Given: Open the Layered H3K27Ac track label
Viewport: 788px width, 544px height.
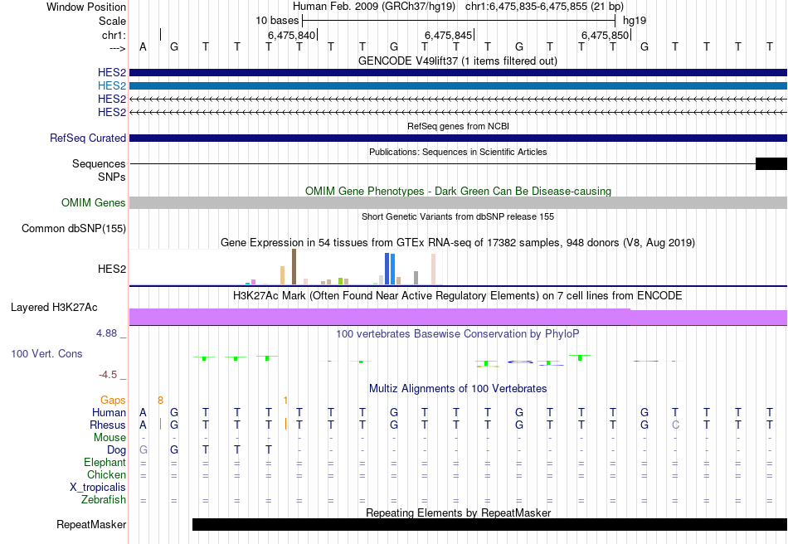Looking at the screenshot, I should pyautogui.click(x=54, y=308).
